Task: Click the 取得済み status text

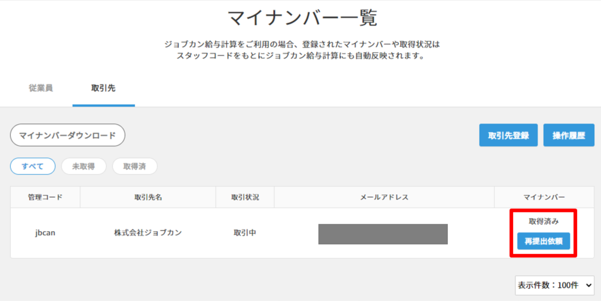Action: point(544,221)
